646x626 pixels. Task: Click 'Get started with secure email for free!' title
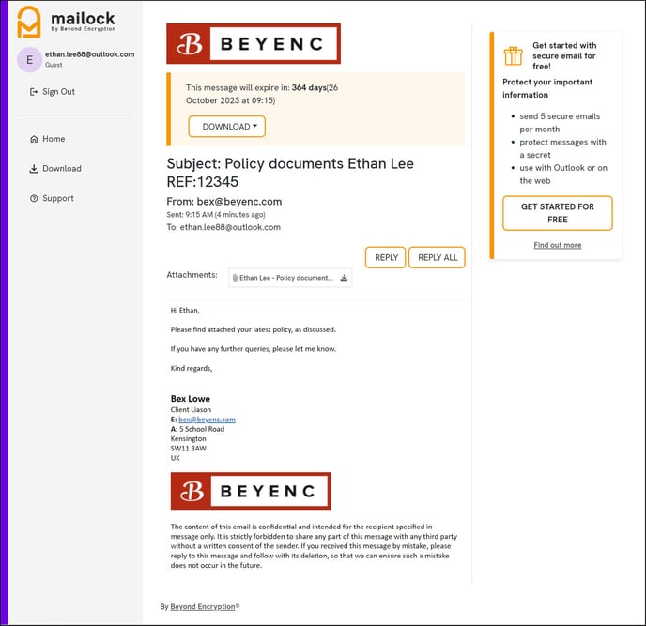tap(564, 55)
